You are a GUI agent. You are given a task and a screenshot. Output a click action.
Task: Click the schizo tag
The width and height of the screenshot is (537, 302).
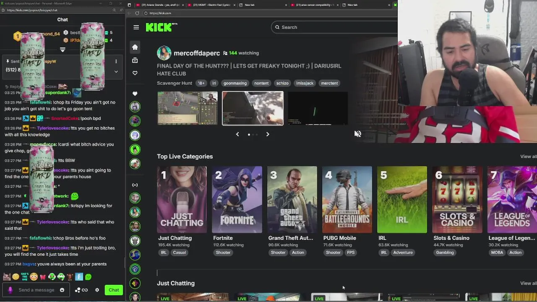pyautogui.click(x=282, y=83)
